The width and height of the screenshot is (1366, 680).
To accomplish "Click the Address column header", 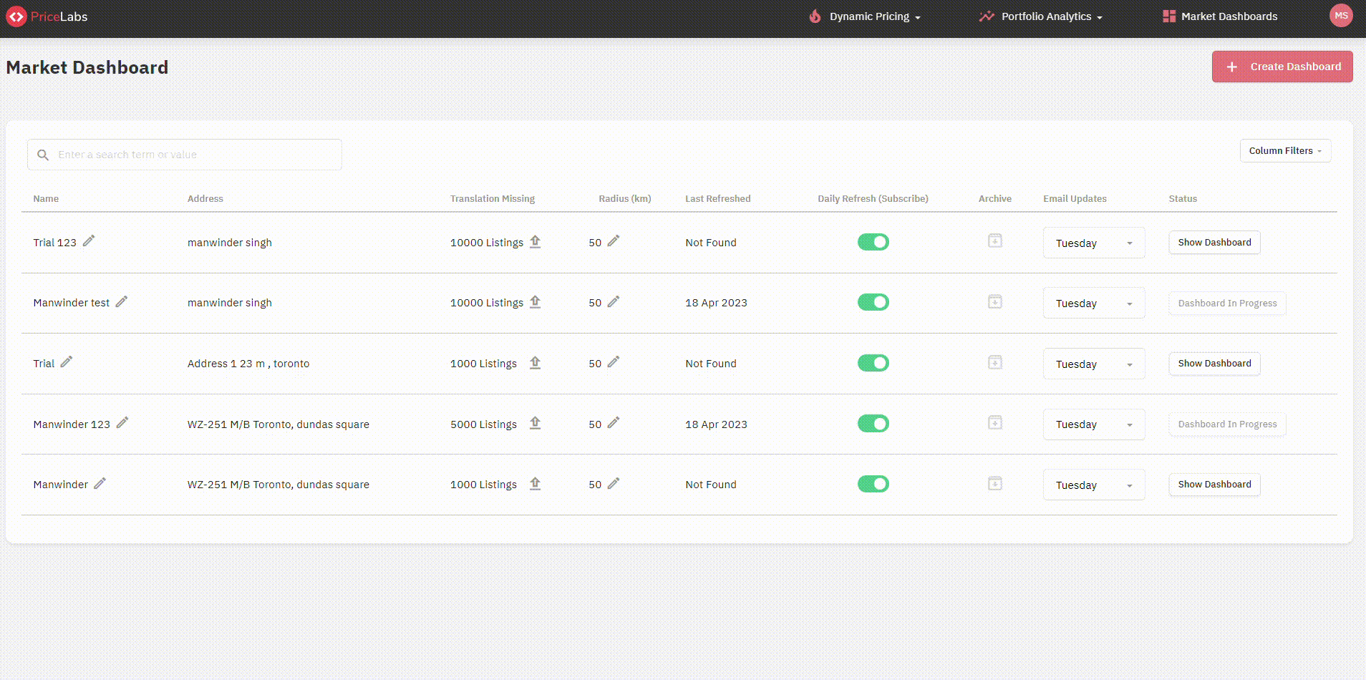I will pos(205,198).
